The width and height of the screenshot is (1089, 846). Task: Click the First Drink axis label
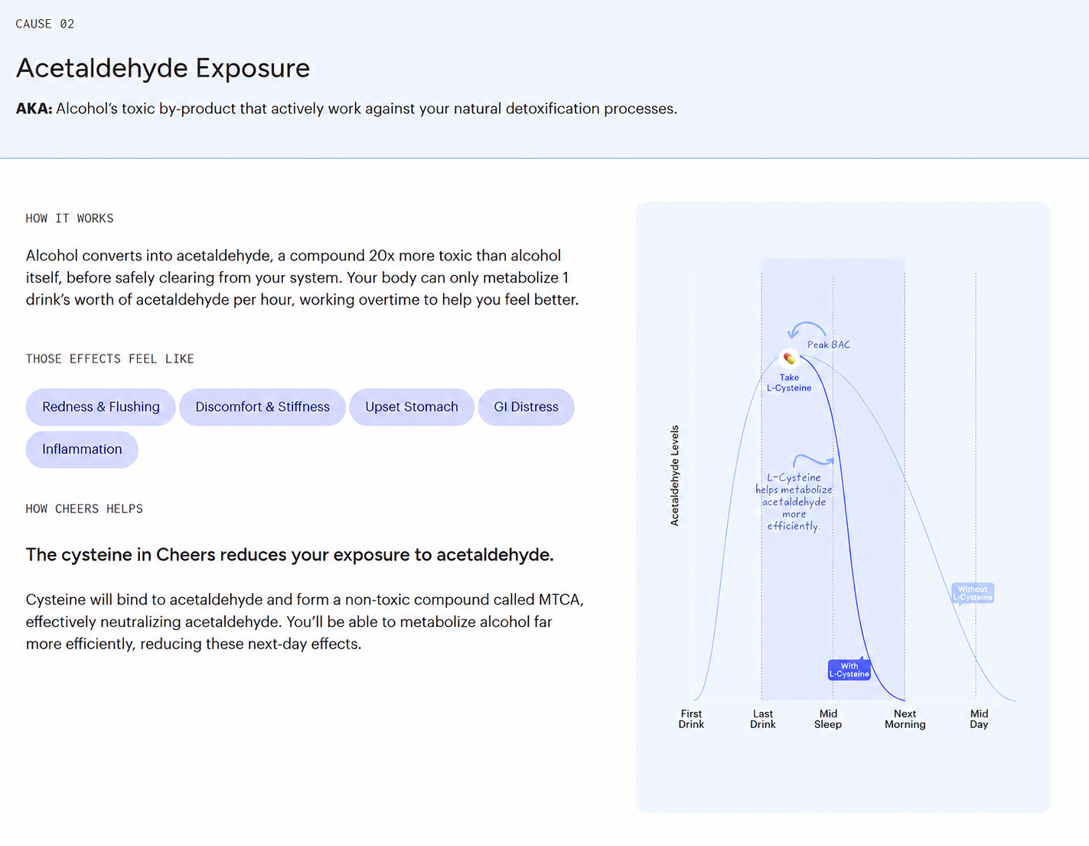[691, 719]
